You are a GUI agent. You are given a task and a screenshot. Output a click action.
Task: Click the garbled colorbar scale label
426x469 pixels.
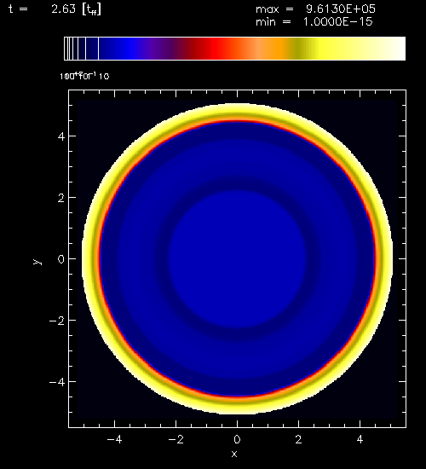click(x=84, y=76)
